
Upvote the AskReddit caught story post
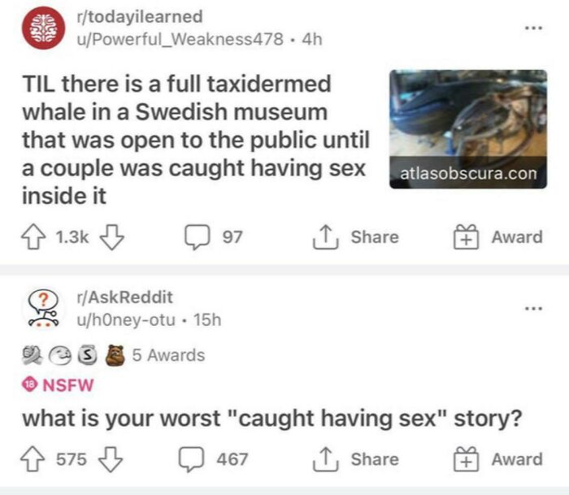tap(33, 459)
